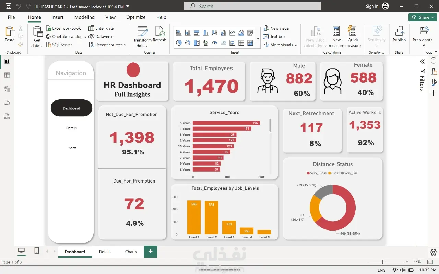Screen dimensions: 439x274
Task: Click the Publish icon in the ribbon
Action: tap(399, 34)
